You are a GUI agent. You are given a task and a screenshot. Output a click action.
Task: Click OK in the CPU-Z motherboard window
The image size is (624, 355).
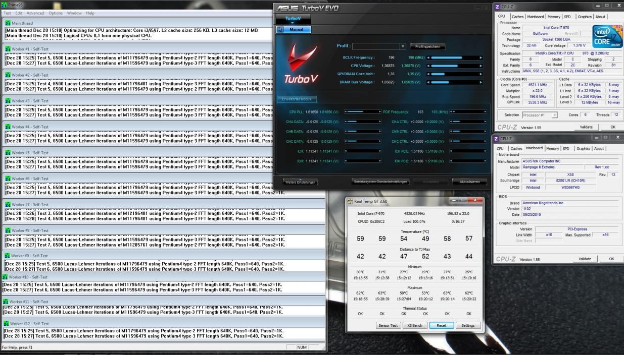[611, 259]
